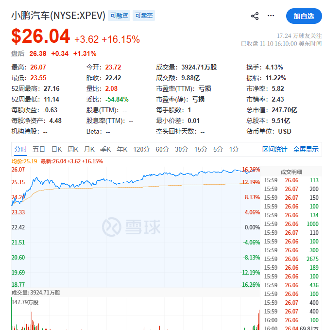Image resolution: width=325 pixels, height=330 pixels.
Task: Click the share icon
Action: pyautogui.click(x=255, y=16)
